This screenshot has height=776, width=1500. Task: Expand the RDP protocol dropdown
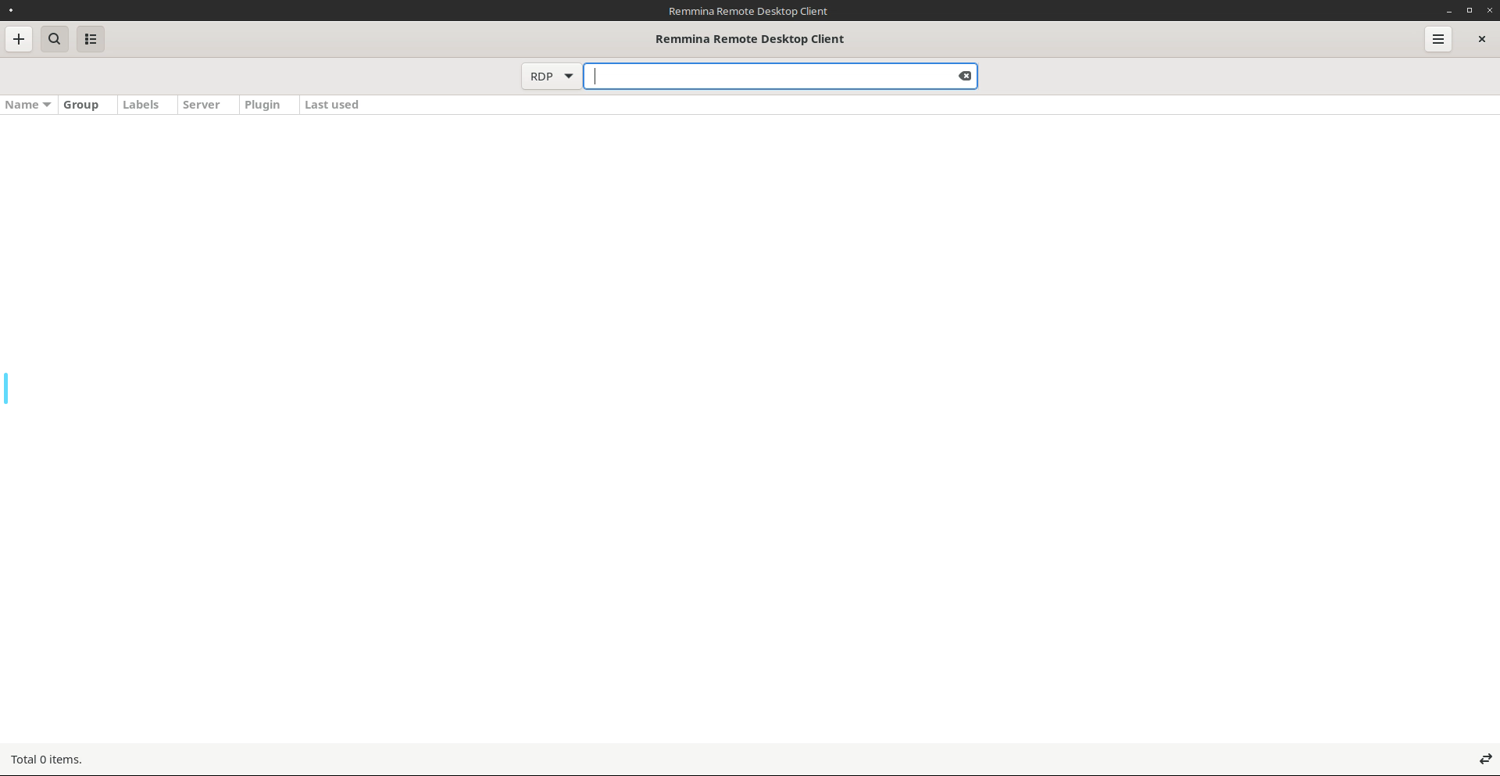click(552, 76)
